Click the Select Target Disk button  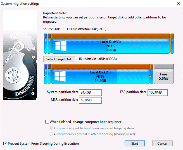(x=59, y=59)
